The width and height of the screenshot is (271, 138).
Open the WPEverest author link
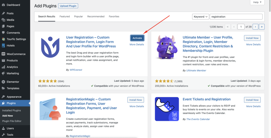tap(76, 70)
